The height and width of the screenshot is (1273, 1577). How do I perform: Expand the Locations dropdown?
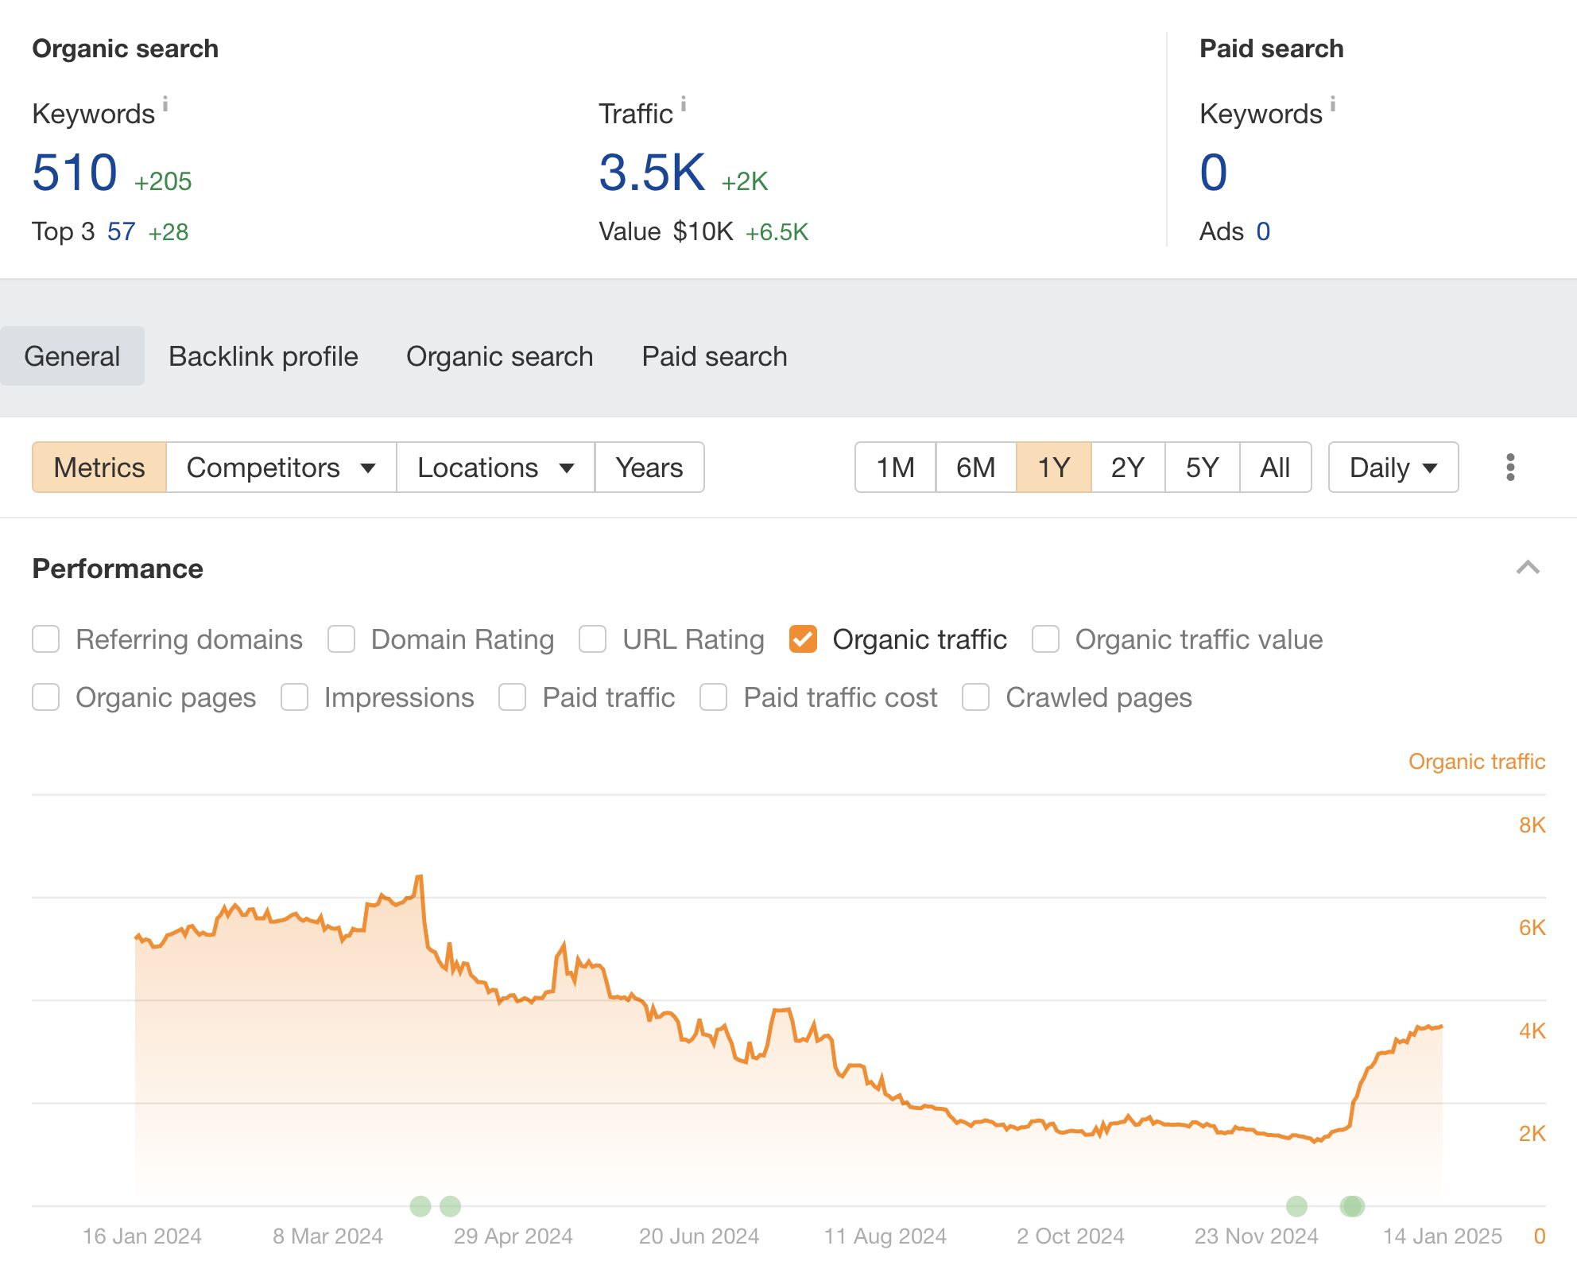pos(495,468)
